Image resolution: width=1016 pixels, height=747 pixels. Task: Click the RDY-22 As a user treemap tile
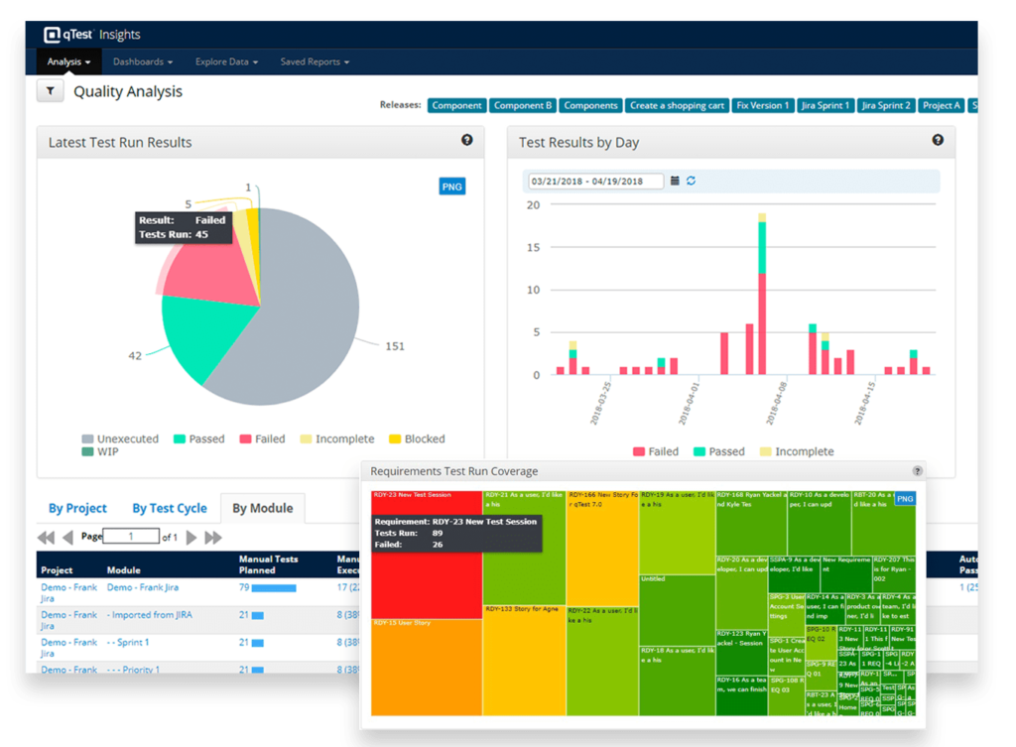pyautogui.click(x=602, y=661)
